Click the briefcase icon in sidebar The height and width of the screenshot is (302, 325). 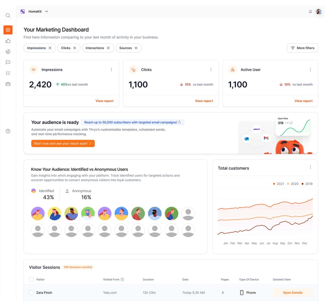coord(8,84)
